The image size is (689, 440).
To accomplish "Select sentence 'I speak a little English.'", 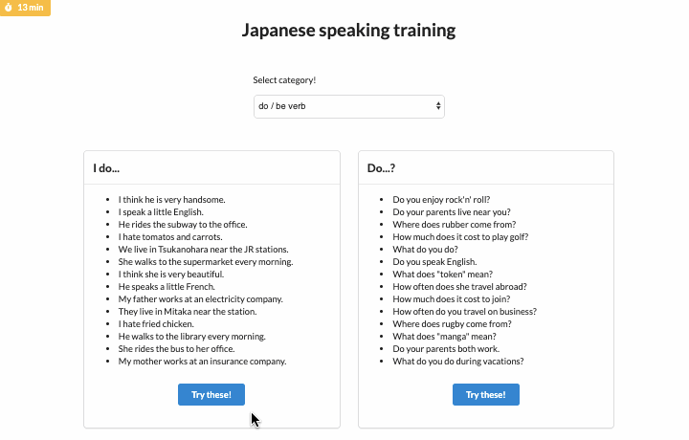I will click(169, 212).
